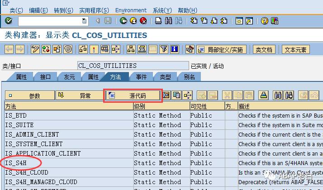Click the 参数 button
This screenshot has height=190, width=323.
(x=30, y=95)
